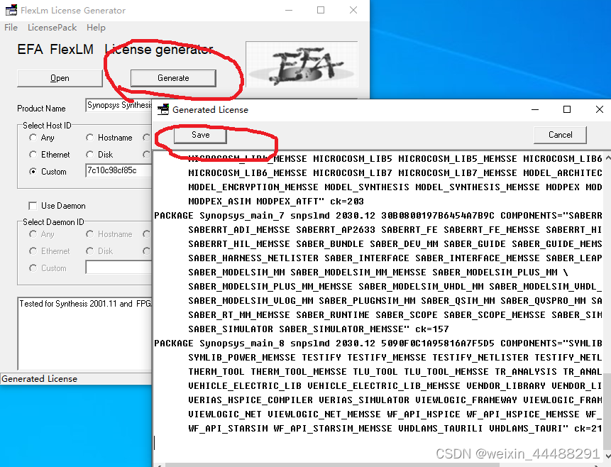Click the ck=157 text
The height and width of the screenshot is (467, 611).
pyautogui.click(x=432, y=329)
